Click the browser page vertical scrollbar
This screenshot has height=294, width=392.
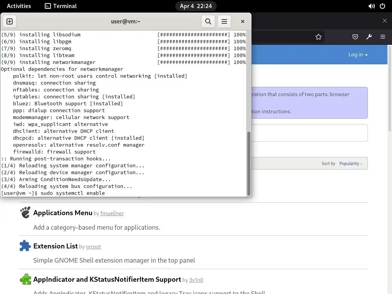(x=389, y=88)
